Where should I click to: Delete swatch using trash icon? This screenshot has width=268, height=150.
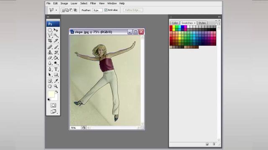(x=214, y=144)
